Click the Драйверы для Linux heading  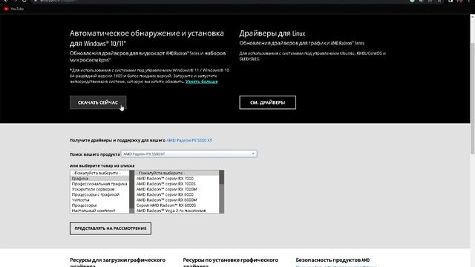click(272, 33)
